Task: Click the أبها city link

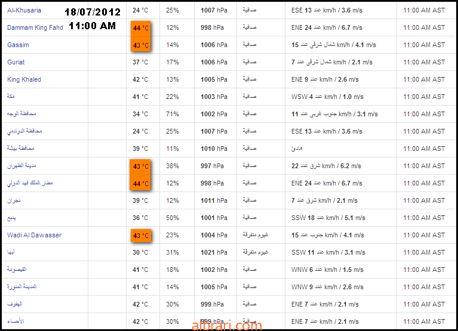Action: point(11,252)
